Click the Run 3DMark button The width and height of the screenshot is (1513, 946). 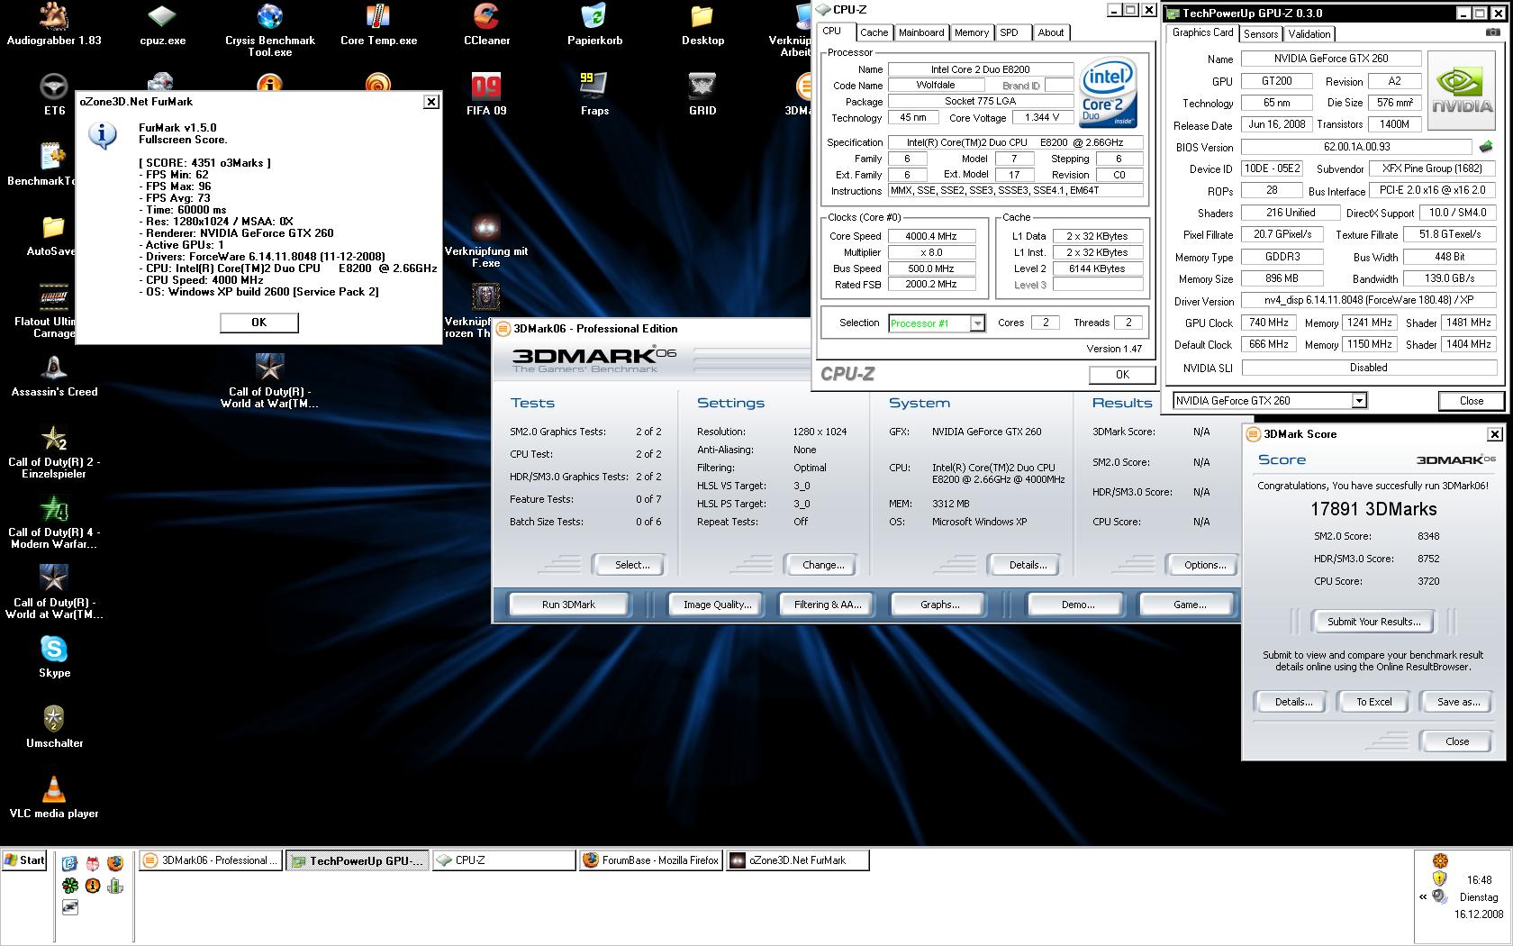(x=568, y=605)
